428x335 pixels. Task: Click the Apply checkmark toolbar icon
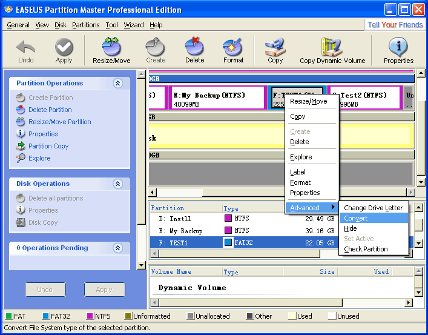(64, 47)
